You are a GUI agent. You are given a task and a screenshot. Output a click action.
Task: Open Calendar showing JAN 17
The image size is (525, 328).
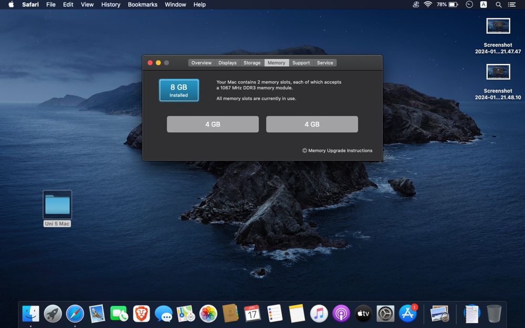coord(252,314)
